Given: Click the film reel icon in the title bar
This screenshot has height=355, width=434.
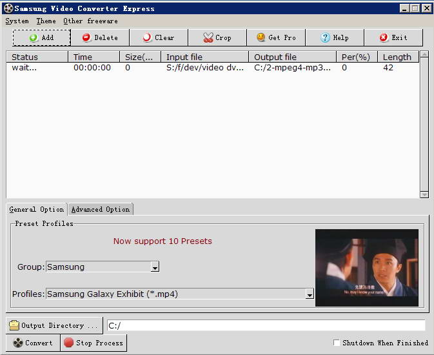Looking at the screenshot, I should pos(8,8).
